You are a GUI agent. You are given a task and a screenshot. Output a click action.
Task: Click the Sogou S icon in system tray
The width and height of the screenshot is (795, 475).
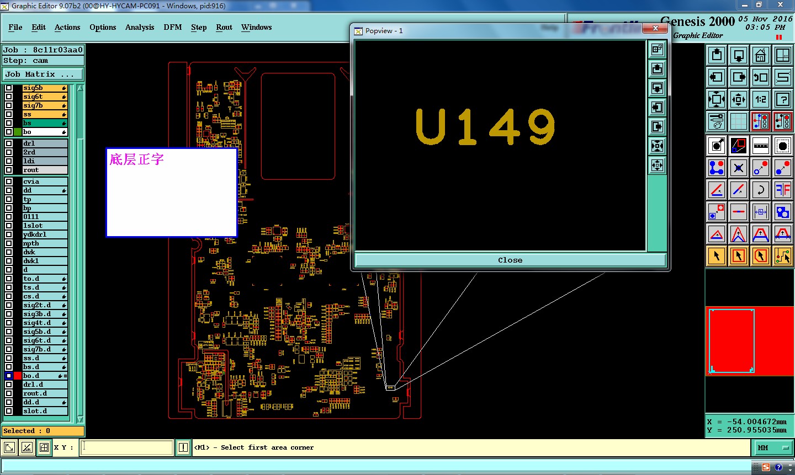766,467
